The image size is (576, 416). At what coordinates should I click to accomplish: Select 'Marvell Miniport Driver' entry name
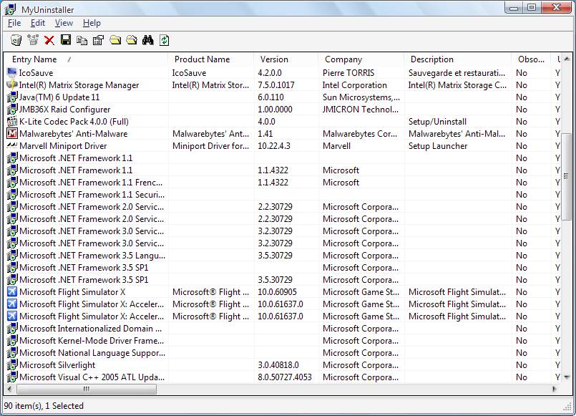63,145
